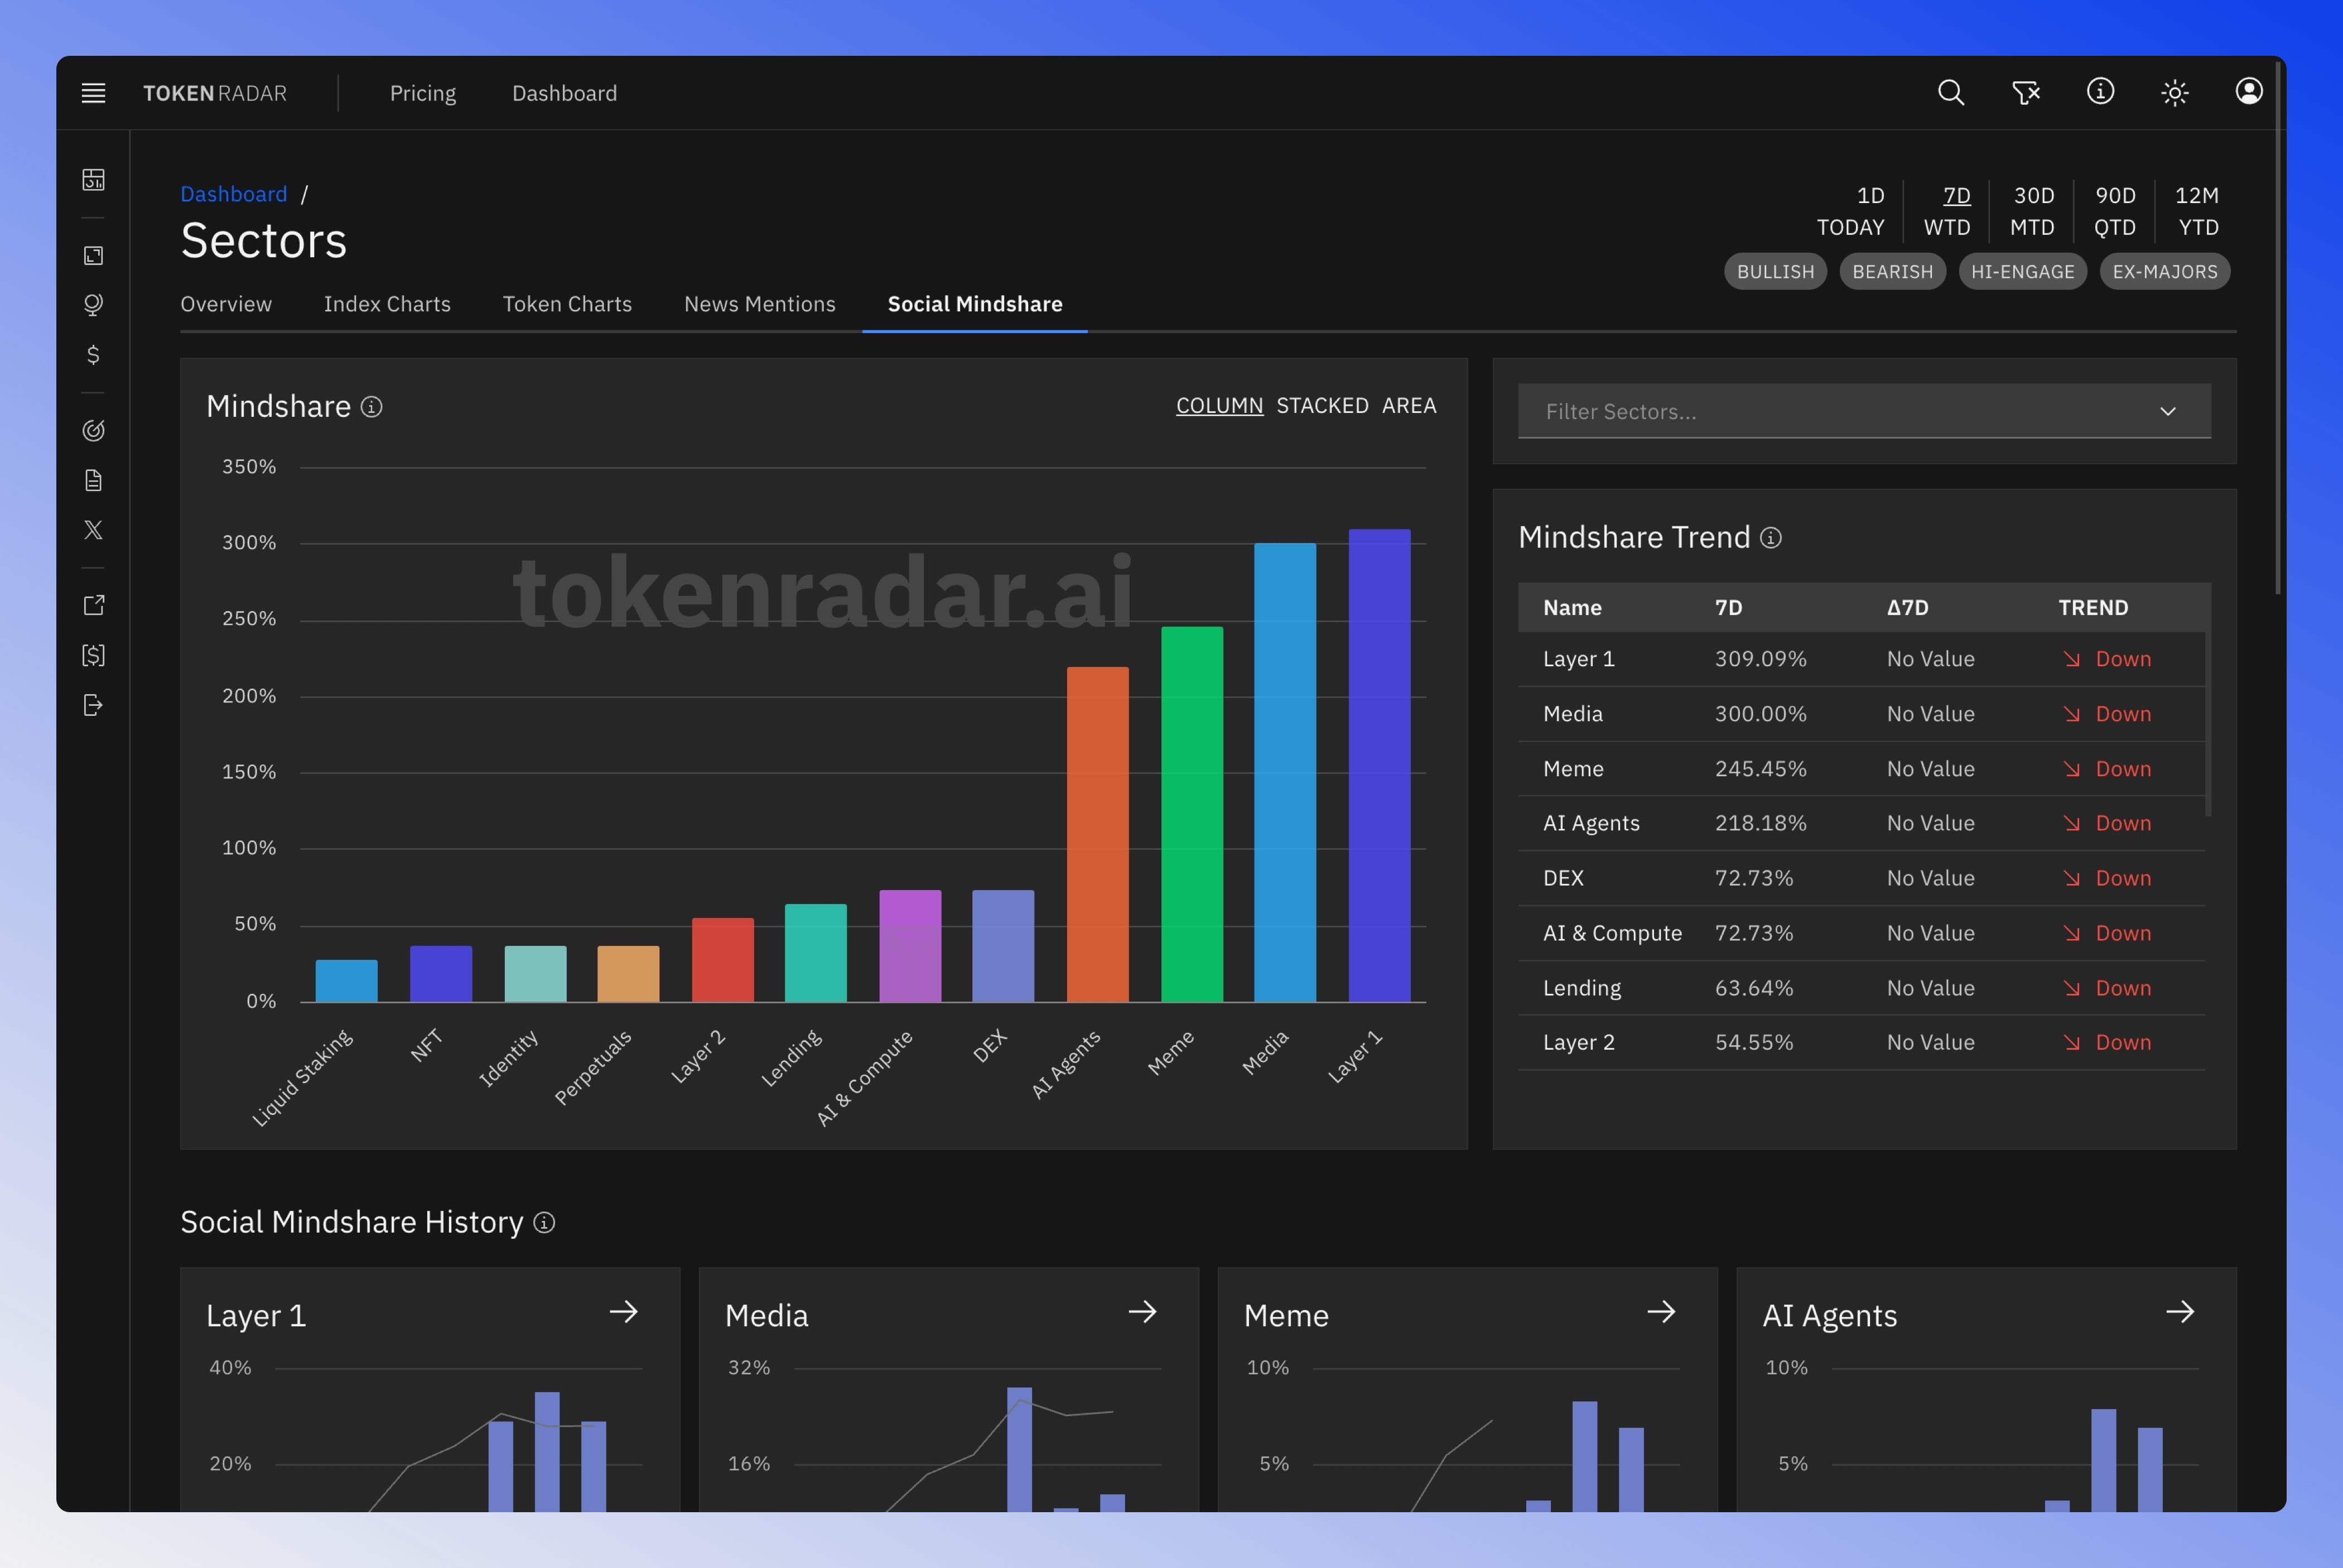
Task: Switch chart to STACKED view
Action: click(x=1323, y=405)
